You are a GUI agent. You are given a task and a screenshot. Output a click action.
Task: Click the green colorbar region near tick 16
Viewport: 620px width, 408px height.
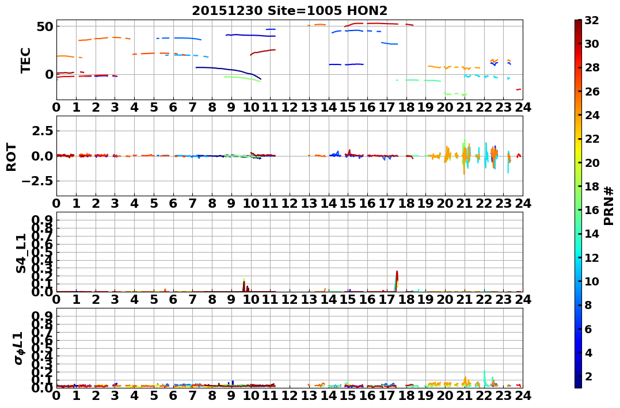click(578, 210)
